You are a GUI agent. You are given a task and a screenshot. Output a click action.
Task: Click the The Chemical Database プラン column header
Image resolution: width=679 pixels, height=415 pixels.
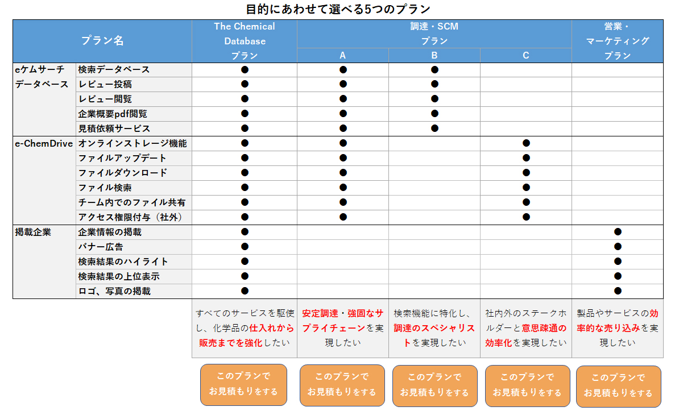coord(245,41)
